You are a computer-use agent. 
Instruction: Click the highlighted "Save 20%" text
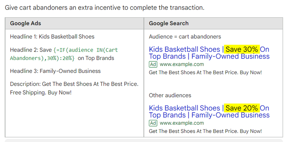click(241, 108)
